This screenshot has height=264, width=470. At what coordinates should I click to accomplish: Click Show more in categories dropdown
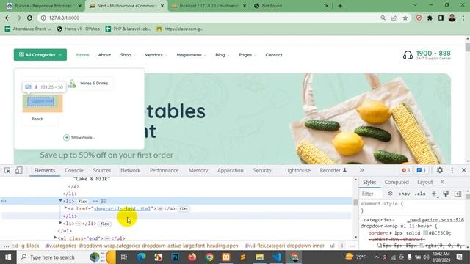(x=79, y=137)
